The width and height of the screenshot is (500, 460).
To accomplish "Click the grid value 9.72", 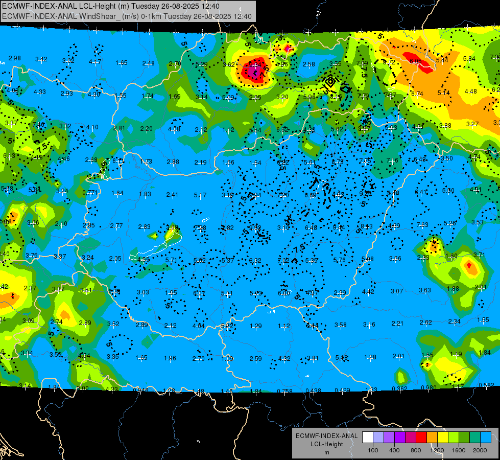I will [389, 62].
